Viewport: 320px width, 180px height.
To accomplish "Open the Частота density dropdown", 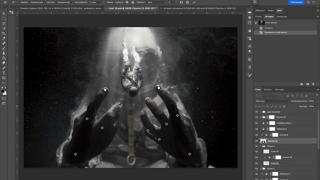I will click(65, 2).
